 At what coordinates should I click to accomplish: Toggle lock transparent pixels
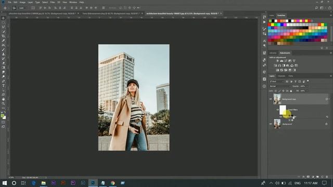tap(276, 91)
